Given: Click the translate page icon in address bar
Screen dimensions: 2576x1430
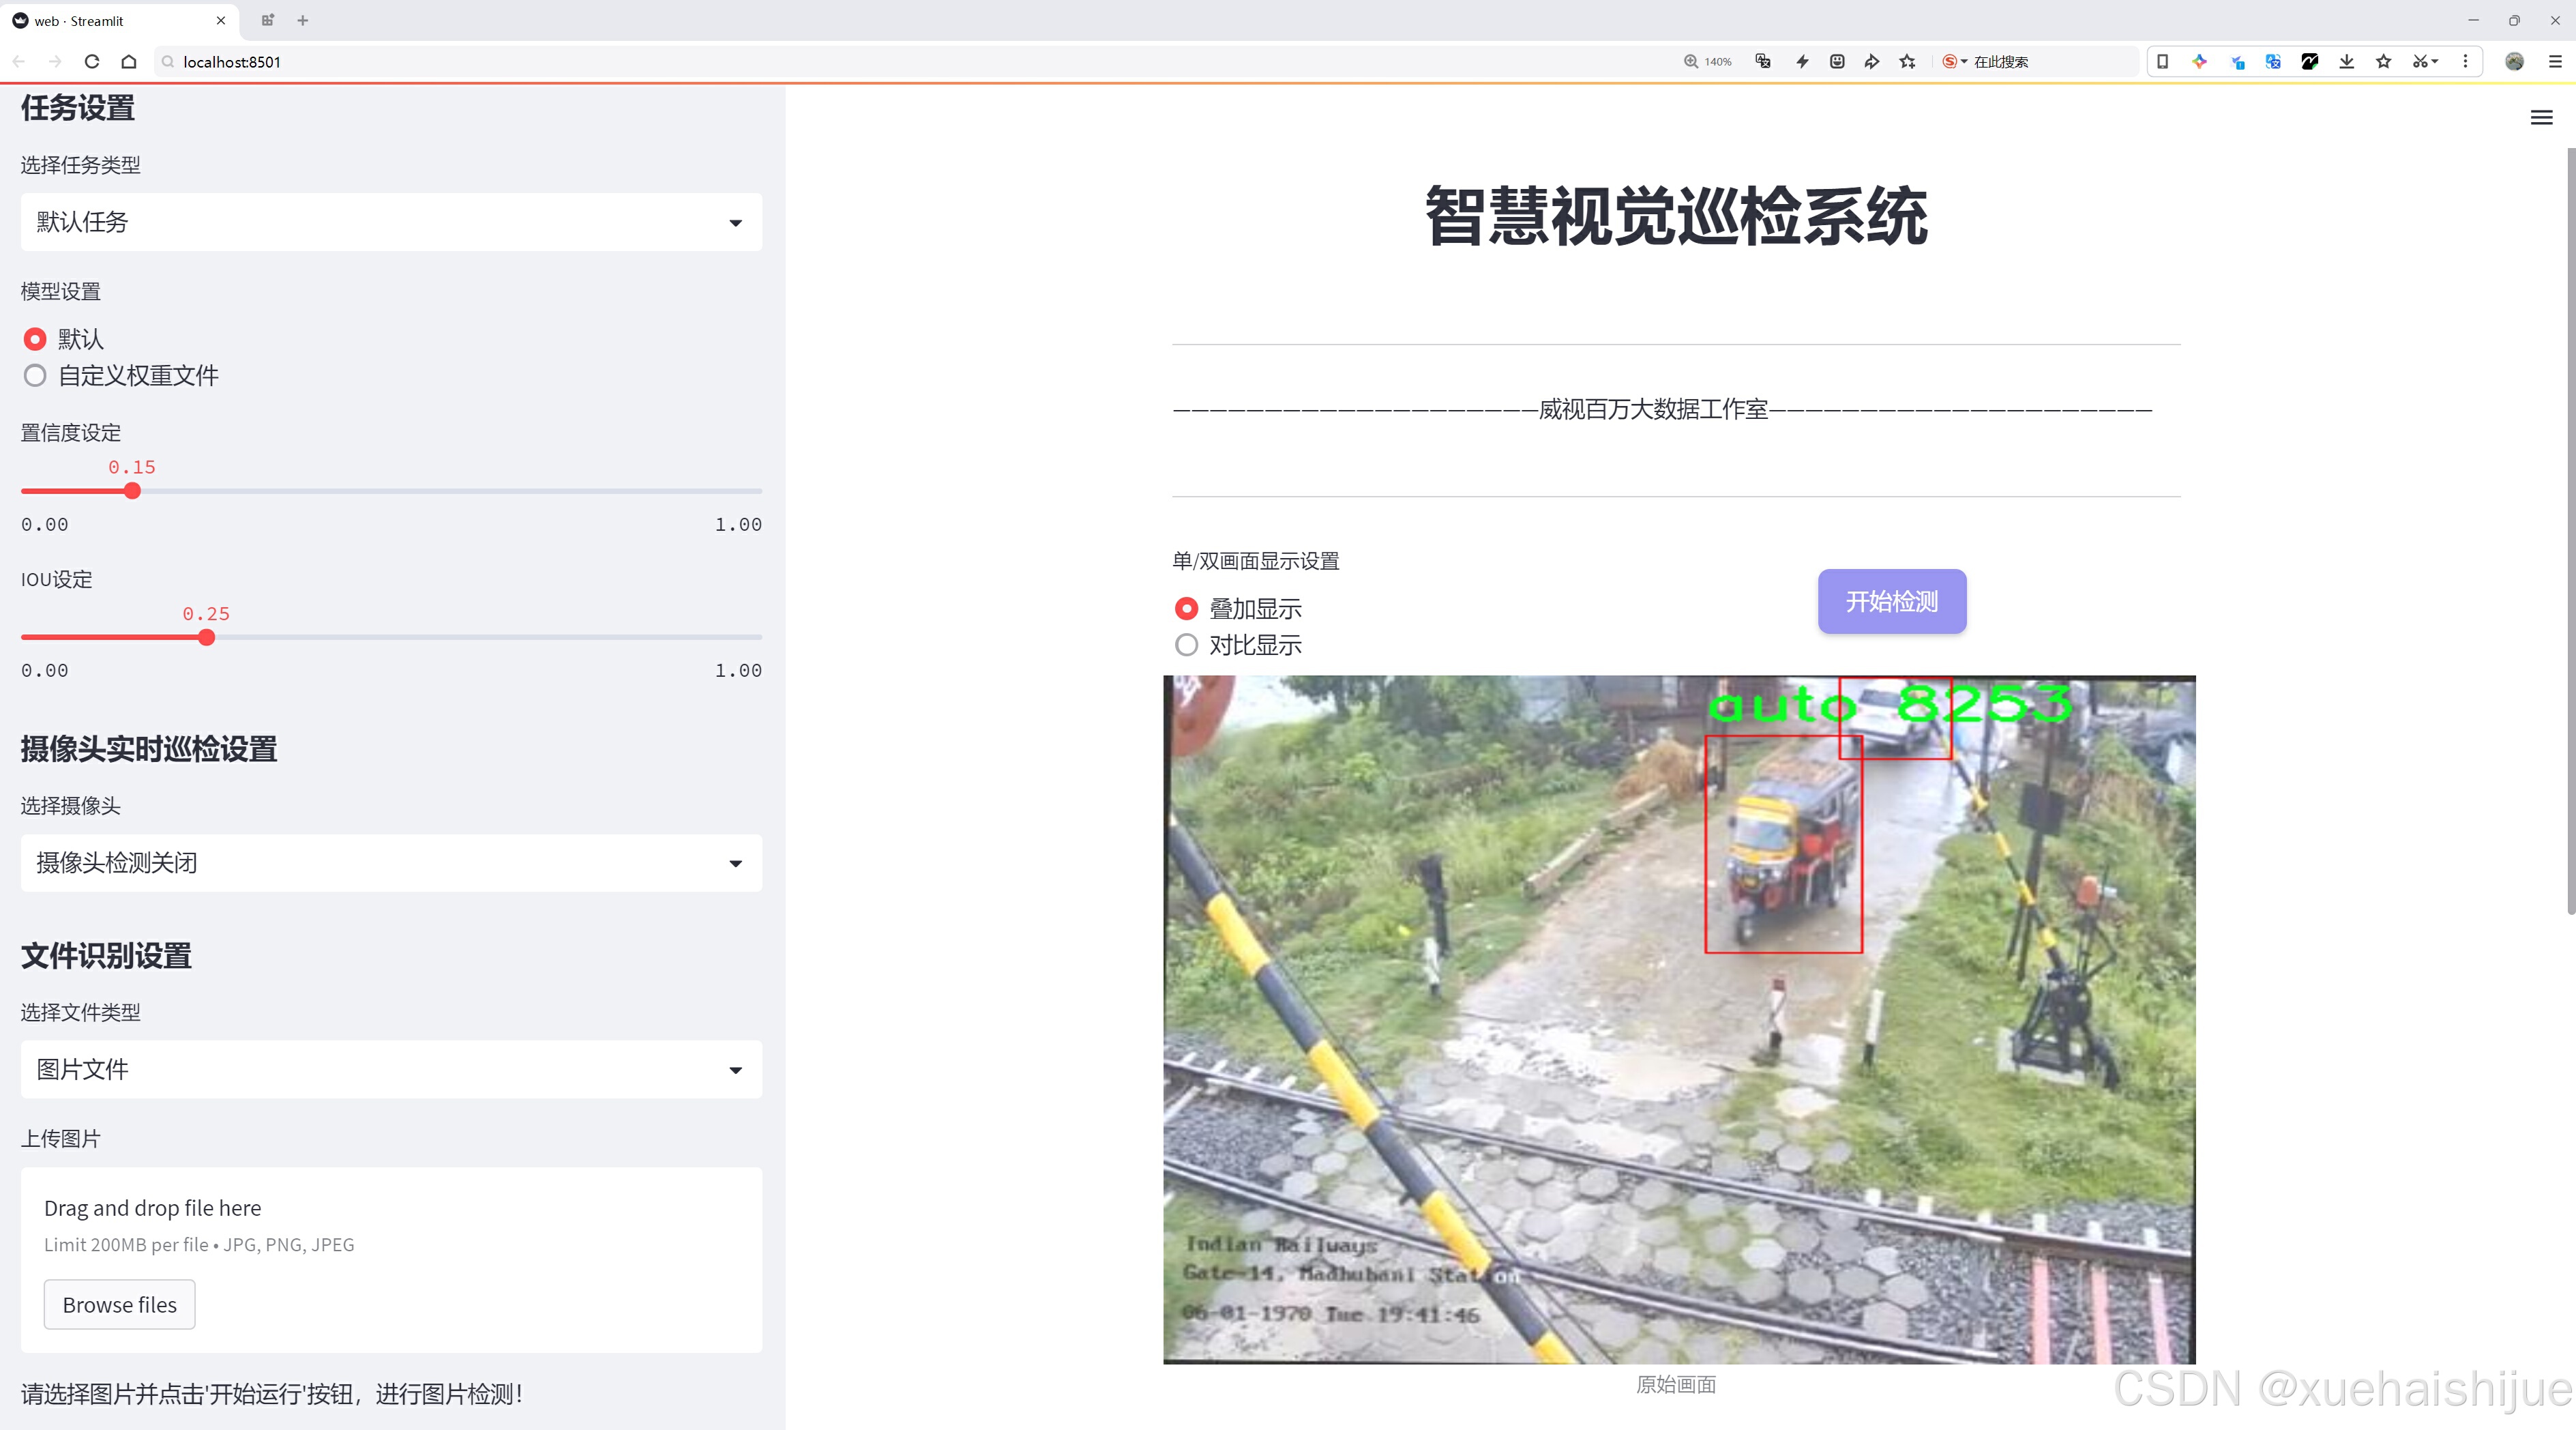Looking at the screenshot, I should click(x=1763, y=62).
